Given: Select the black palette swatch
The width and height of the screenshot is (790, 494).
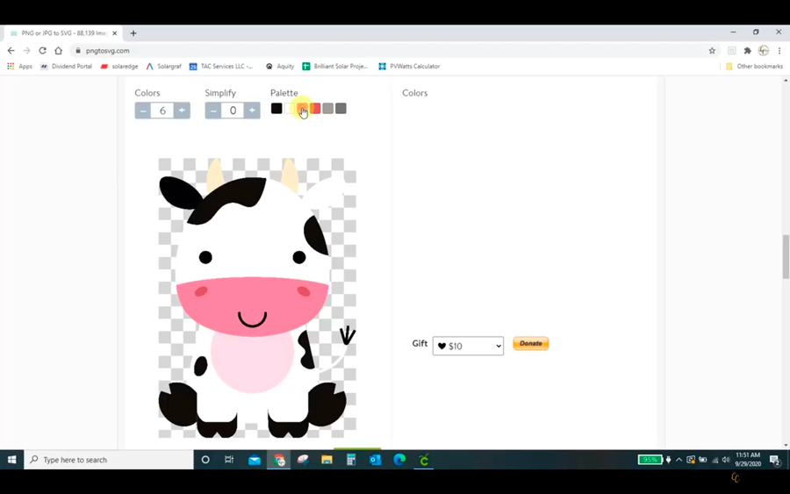Looking at the screenshot, I should click(276, 108).
